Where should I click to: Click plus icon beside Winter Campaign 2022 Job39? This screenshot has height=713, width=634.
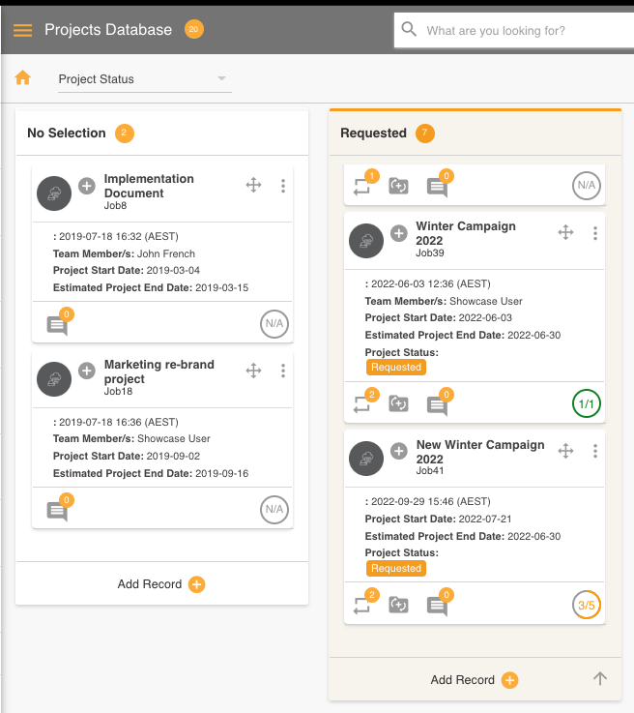(x=399, y=233)
